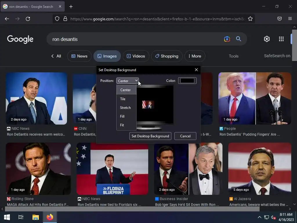Select the Images tab
The height and width of the screenshot is (223, 297).
click(107, 56)
